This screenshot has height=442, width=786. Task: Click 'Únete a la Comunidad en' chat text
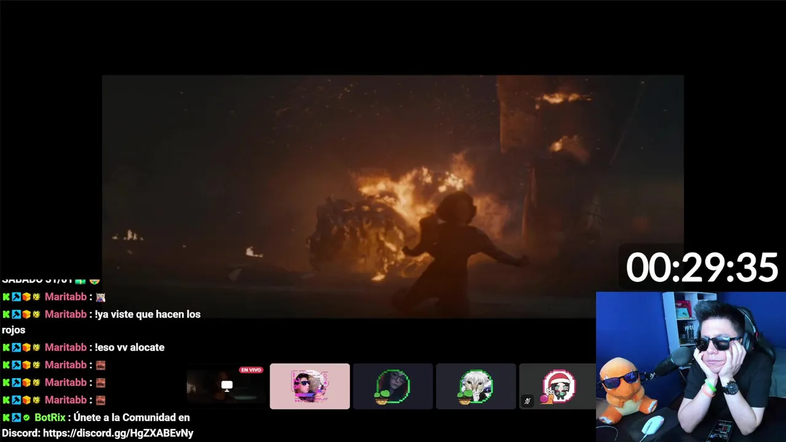click(x=131, y=417)
